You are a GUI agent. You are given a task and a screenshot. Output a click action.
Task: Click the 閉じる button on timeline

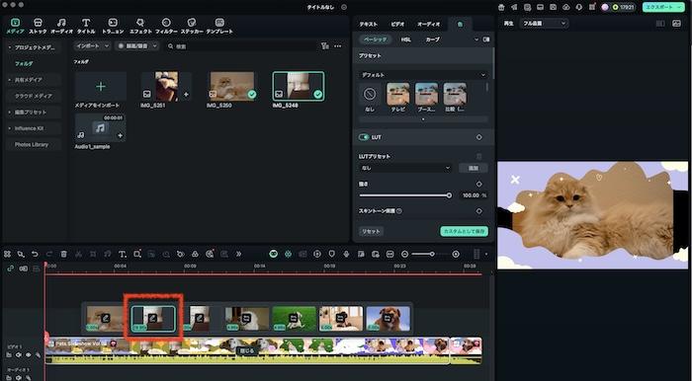[x=247, y=351]
